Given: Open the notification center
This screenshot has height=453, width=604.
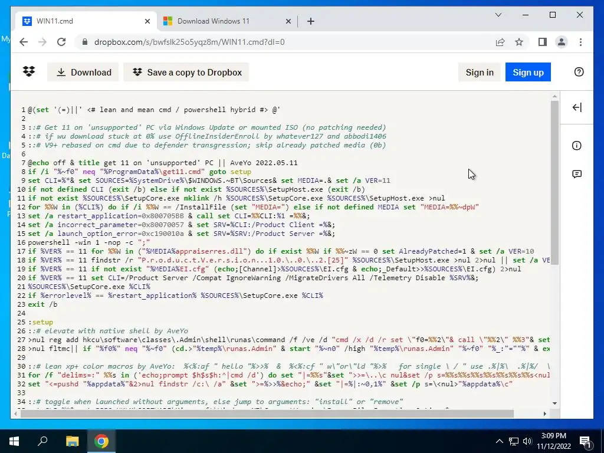Looking at the screenshot, I should pyautogui.click(x=585, y=441).
